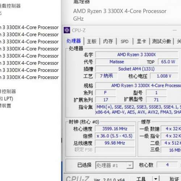The width and height of the screenshot is (181, 181).
Task: Click the 型号 value 1
Action: [x=156, y=93]
